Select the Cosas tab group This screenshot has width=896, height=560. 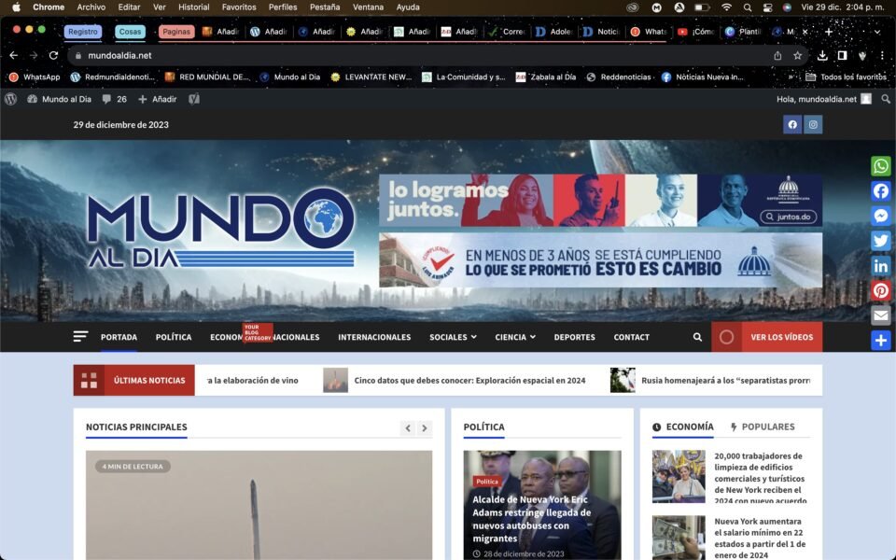pos(130,32)
